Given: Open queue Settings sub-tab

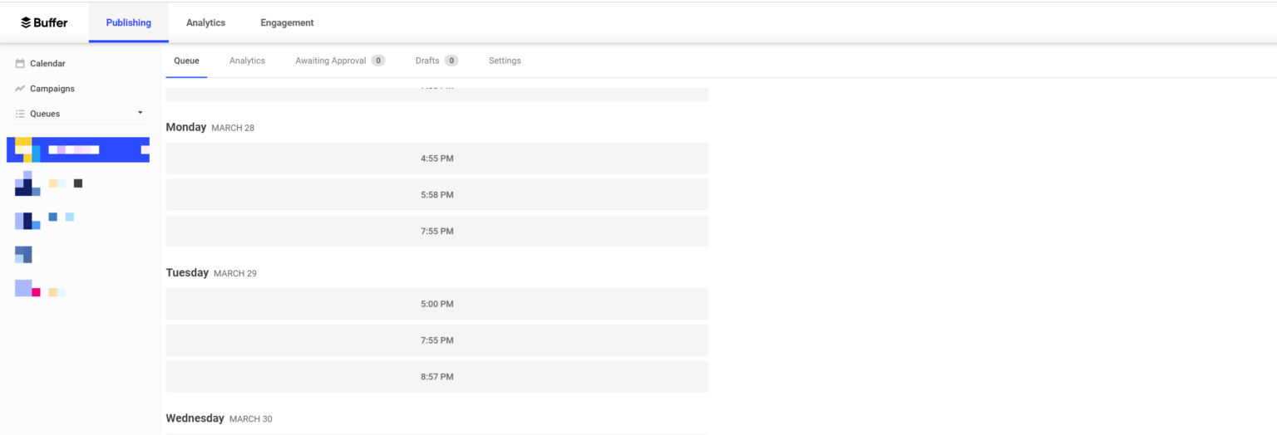Looking at the screenshot, I should point(505,61).
